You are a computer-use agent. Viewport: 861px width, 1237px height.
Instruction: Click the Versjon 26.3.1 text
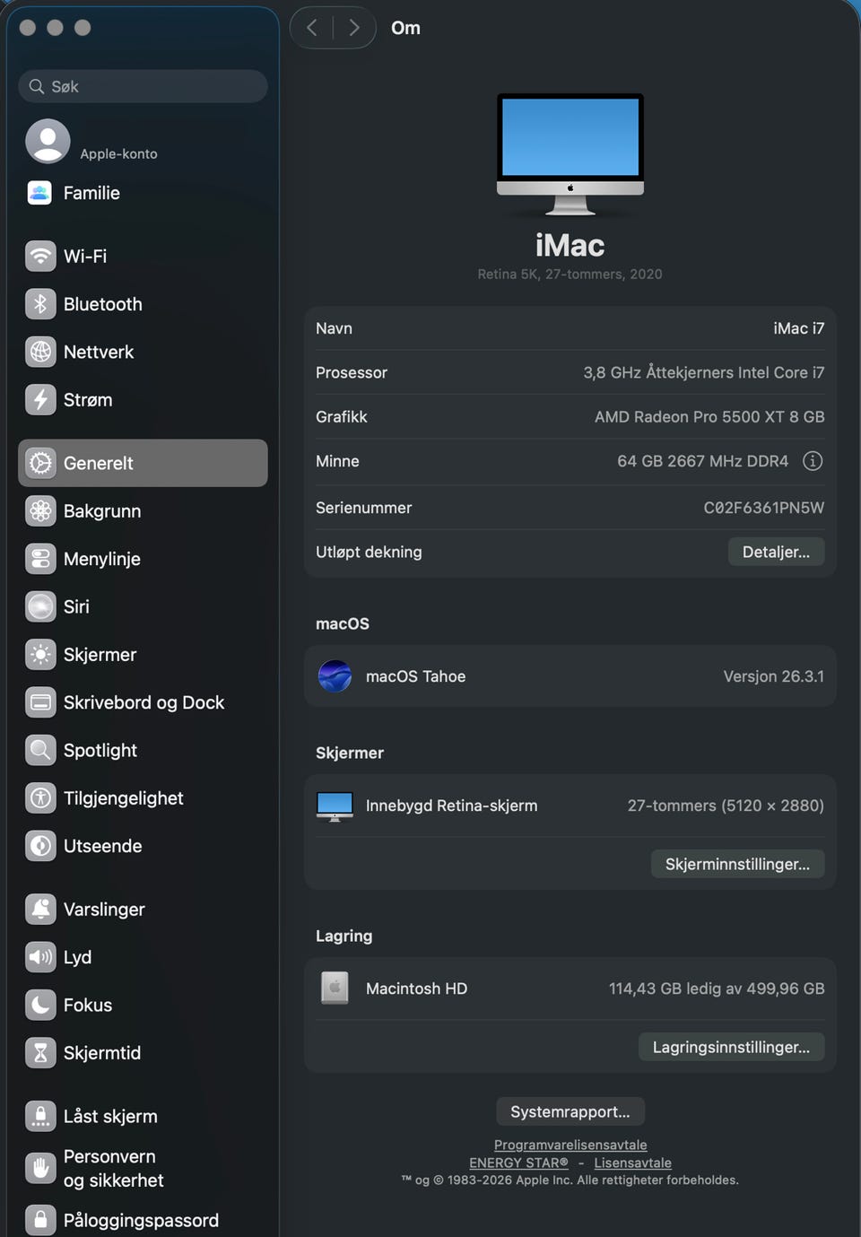tap(773, 676)
